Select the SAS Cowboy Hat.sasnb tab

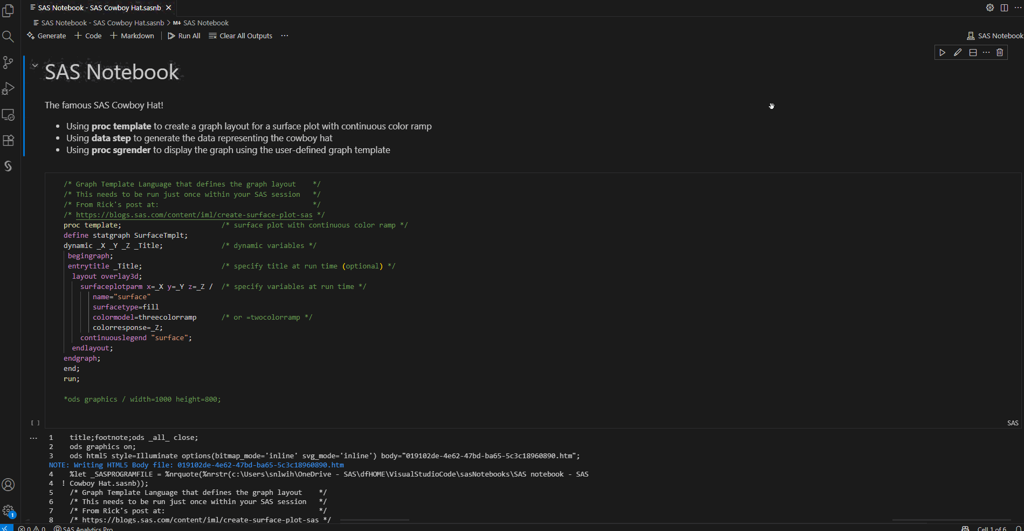(x=99, y=8)
